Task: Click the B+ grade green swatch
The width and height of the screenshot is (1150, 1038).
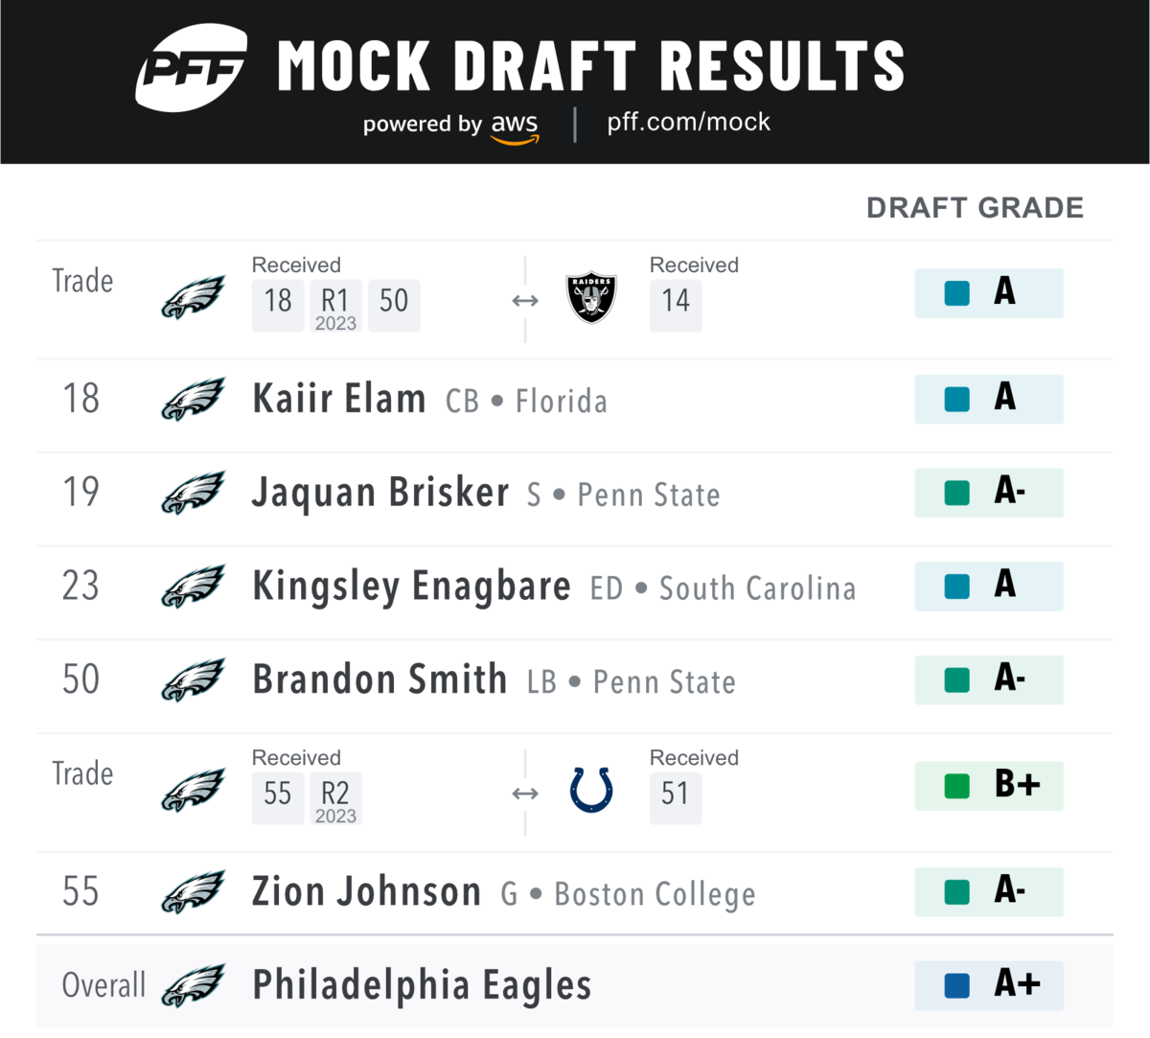Action: pyautogui.click(x=956, y=786)
